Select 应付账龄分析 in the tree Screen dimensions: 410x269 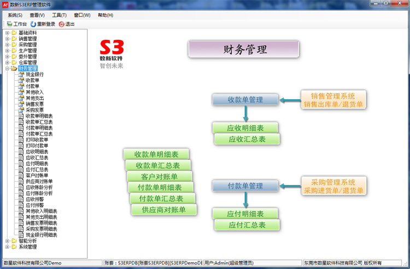(x=39, y=193)
